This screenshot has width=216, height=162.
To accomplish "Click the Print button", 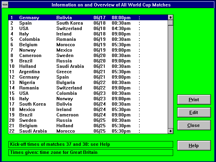I will [x=194, y=100].
